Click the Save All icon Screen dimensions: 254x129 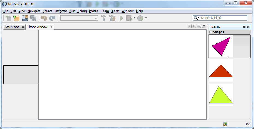click(33, 18)
